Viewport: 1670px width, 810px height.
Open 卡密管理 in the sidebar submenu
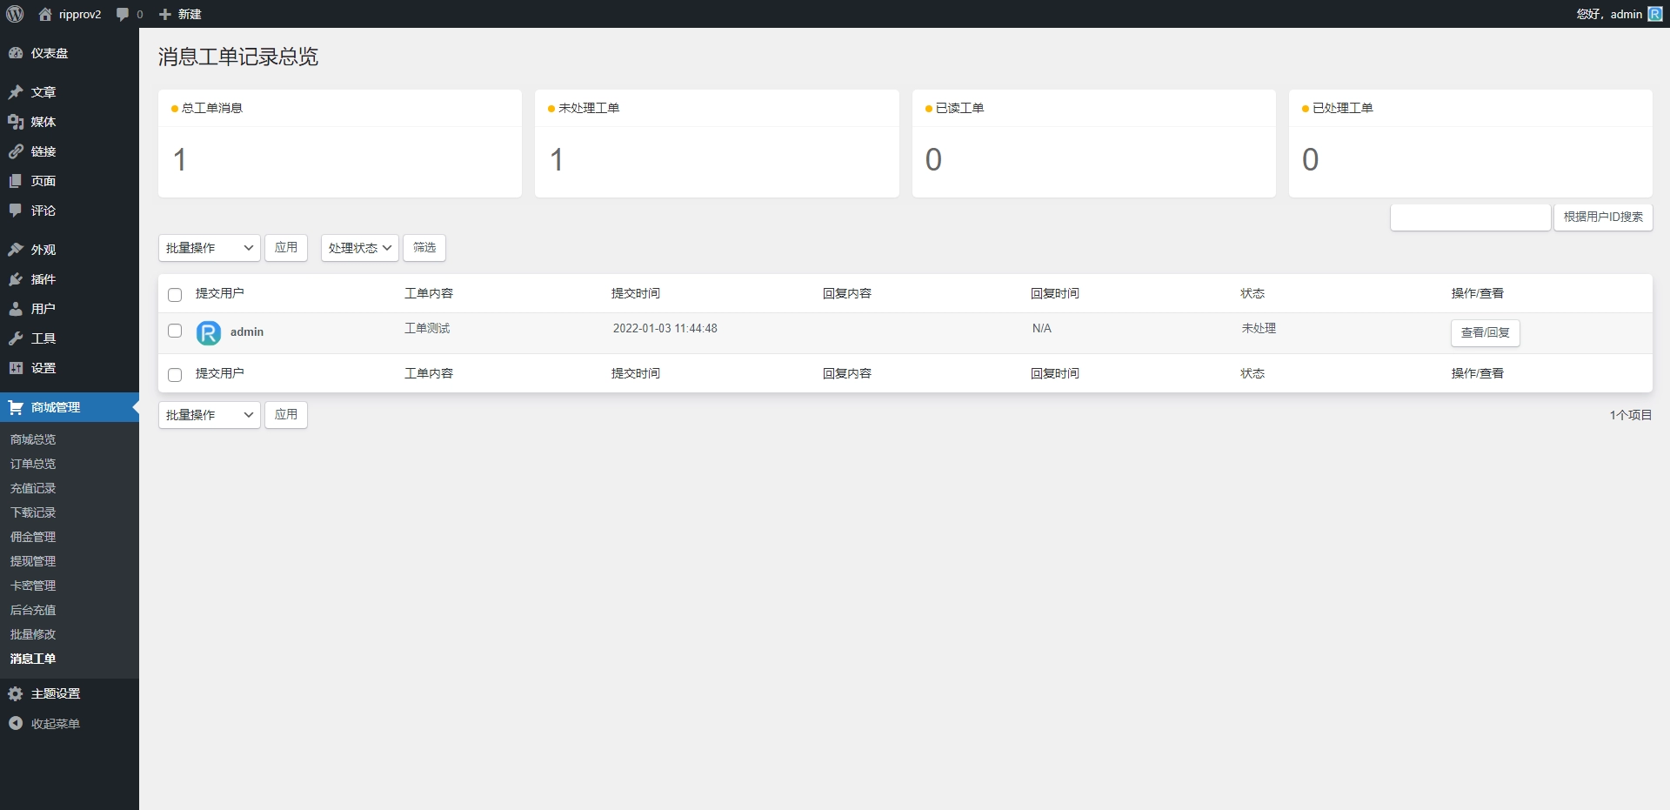coord(33,586)
